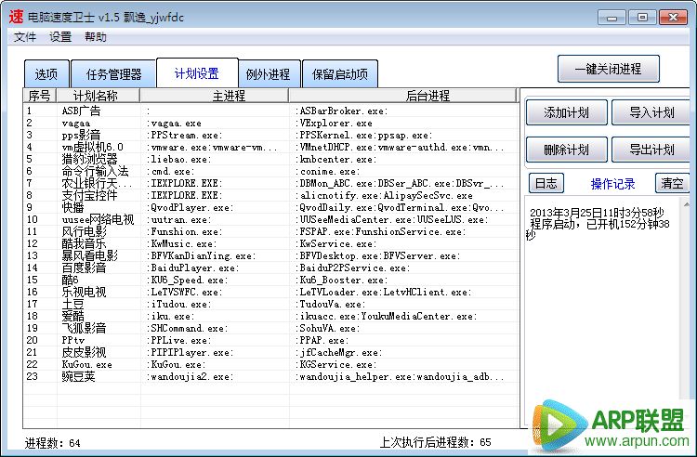Select the vm虚拟机6.0 plan row
The image size is (697, 457).
(271, 147)
